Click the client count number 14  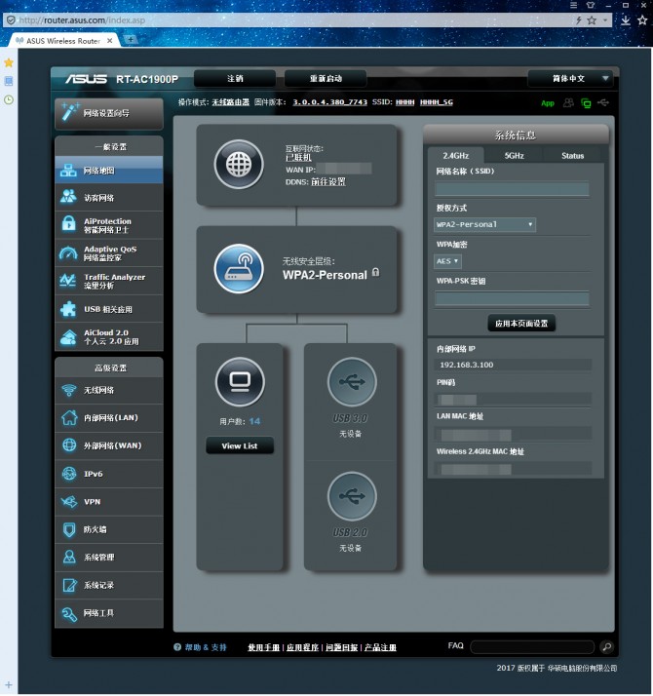coord(254,421)
